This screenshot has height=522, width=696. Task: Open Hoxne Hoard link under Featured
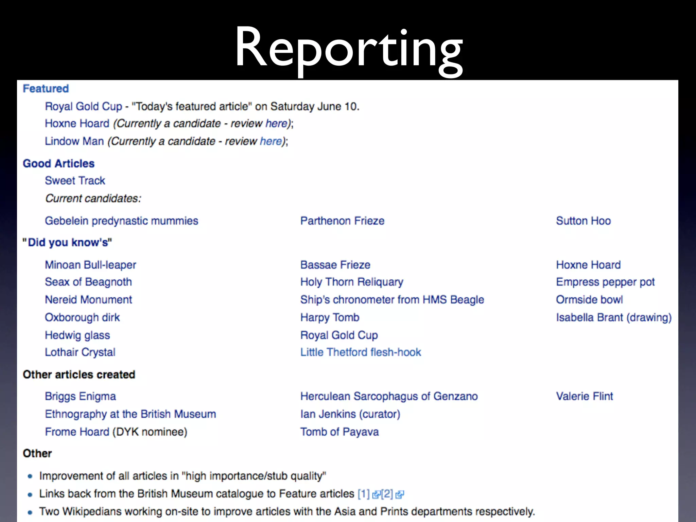[77, 123]
